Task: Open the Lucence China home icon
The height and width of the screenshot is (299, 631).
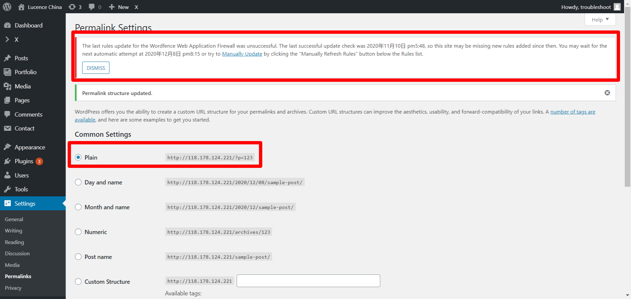Action: pos(21,7)
